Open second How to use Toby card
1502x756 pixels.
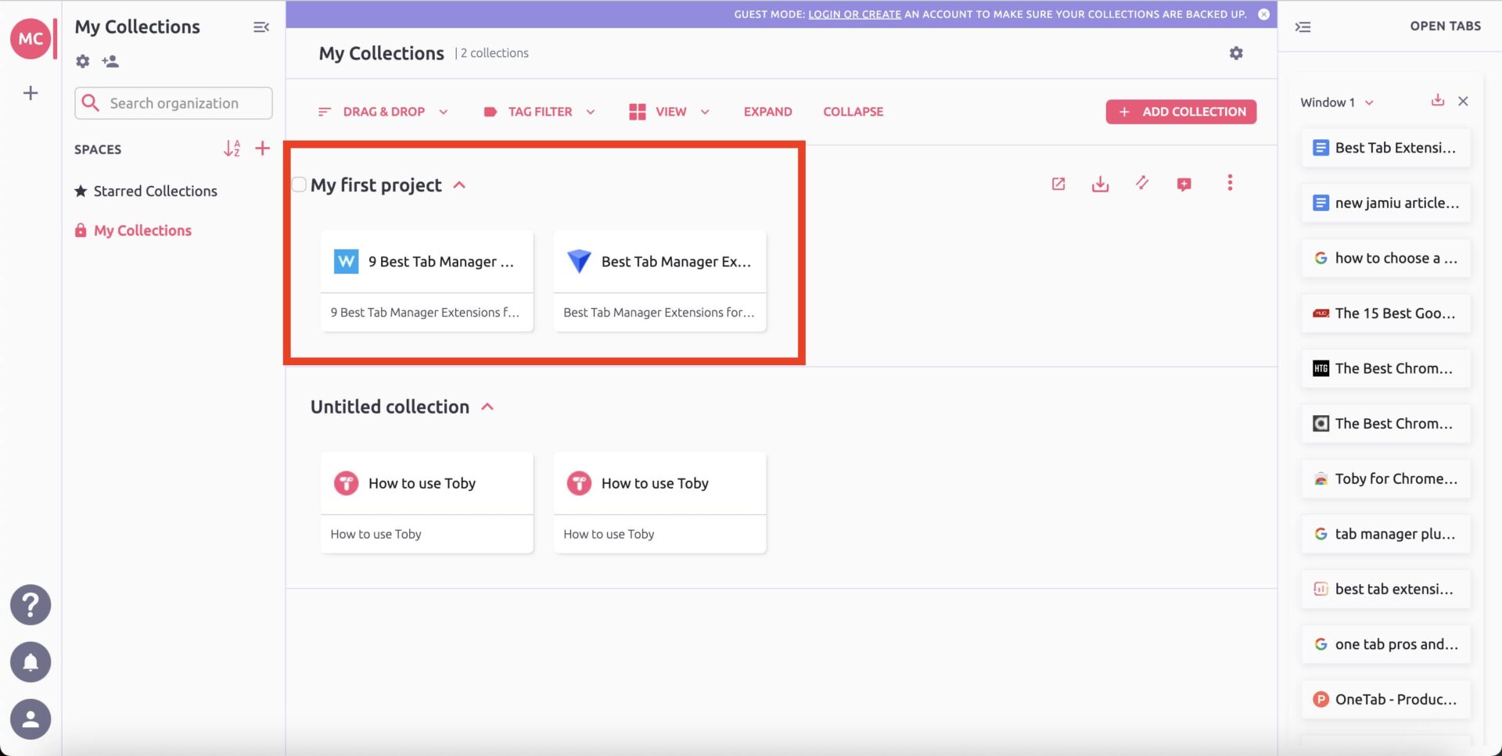[x=660, y=503]
